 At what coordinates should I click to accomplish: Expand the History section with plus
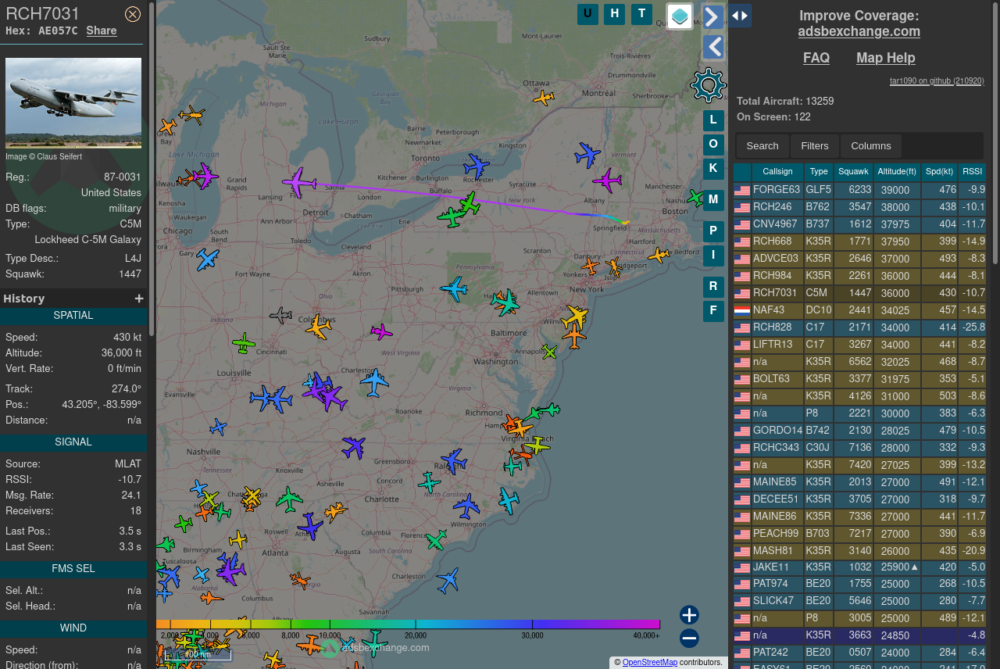pos(139,299)
